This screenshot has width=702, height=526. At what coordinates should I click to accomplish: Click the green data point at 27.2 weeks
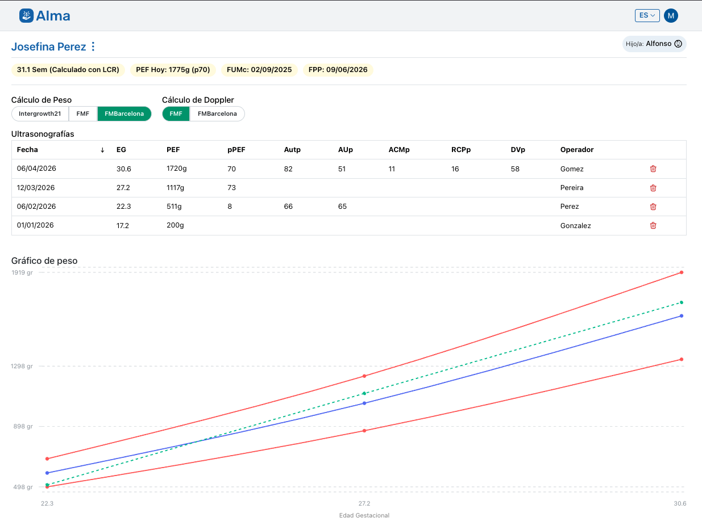coord(364,393)
